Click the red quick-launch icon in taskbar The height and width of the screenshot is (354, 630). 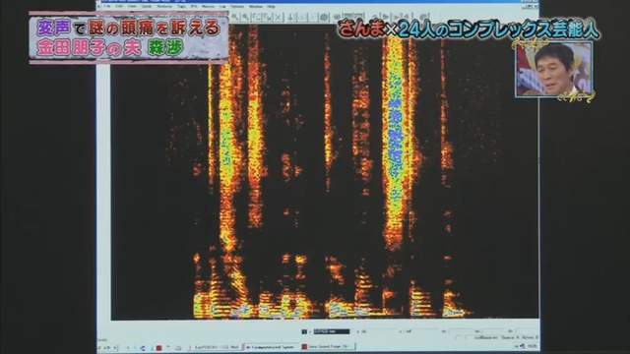point(159,347)
